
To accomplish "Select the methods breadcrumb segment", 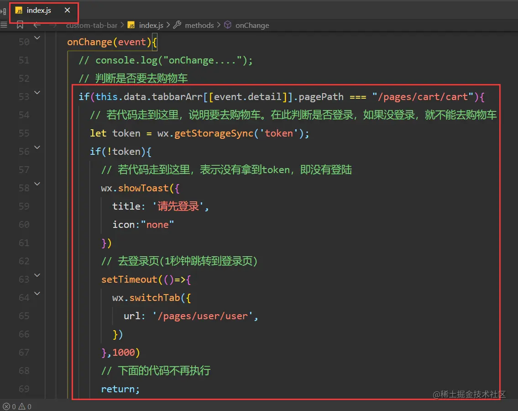I will (x=199, y=26).
